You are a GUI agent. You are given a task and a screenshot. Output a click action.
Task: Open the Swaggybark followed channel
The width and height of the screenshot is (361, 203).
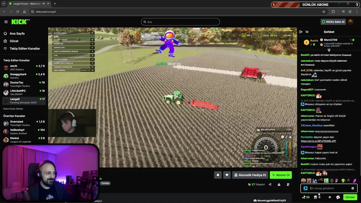pos(24,76)
